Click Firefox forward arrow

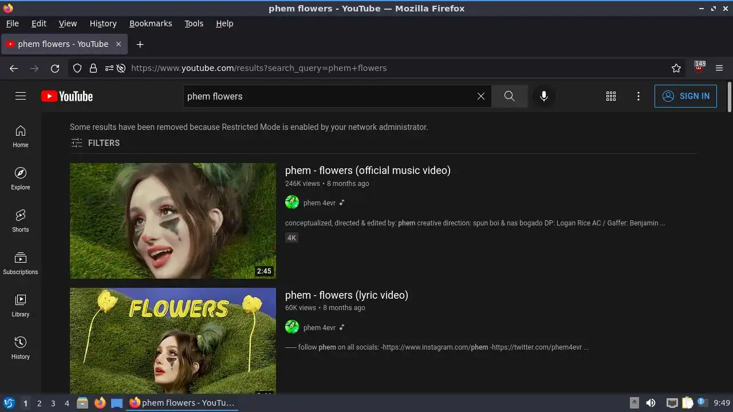(34, 68)
